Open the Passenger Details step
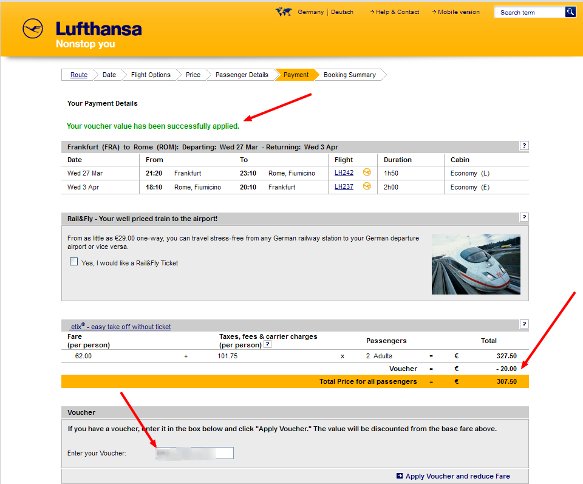Viewport: 583px width, 484px height. [242, 75]
